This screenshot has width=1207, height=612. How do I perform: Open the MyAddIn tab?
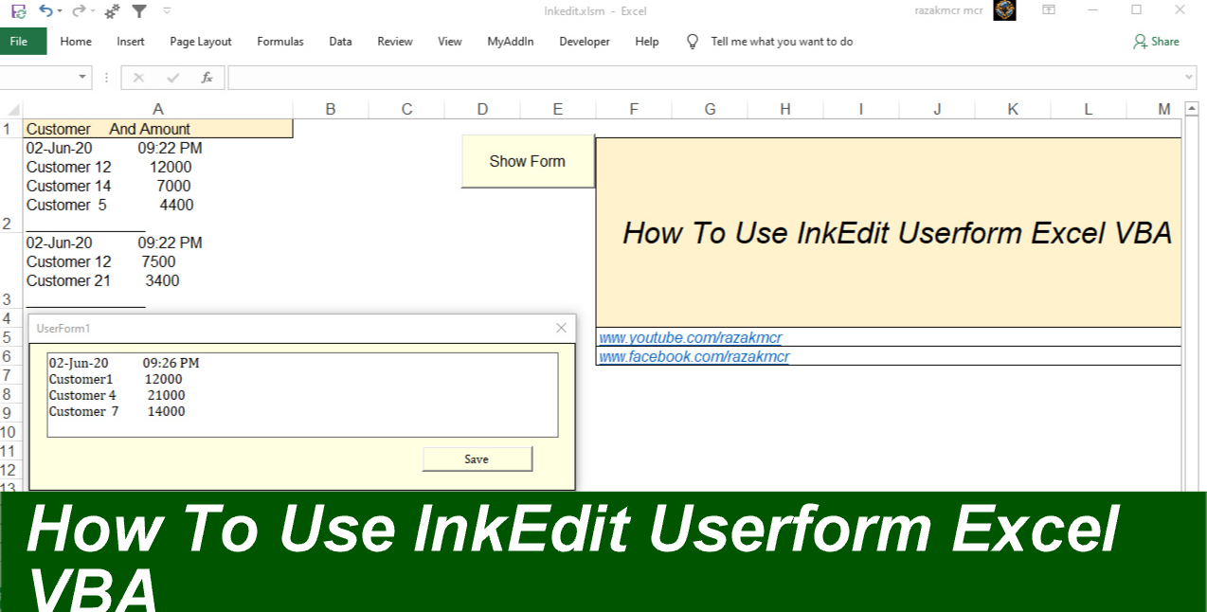[511, 42]
